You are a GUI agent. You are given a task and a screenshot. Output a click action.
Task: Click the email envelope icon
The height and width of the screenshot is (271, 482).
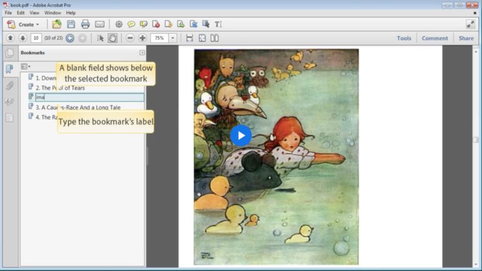[100, 24]
